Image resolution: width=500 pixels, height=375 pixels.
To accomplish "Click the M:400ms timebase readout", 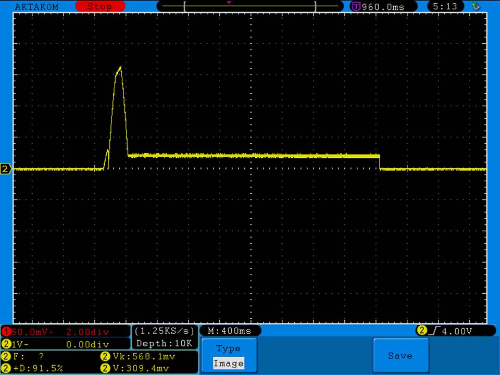I will (230, 331).
